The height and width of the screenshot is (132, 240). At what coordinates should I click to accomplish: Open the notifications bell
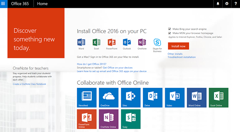coord(218,4)
